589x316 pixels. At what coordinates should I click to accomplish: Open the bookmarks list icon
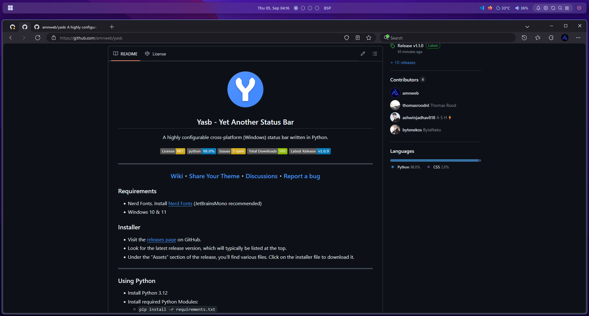[x=538, y=38]
